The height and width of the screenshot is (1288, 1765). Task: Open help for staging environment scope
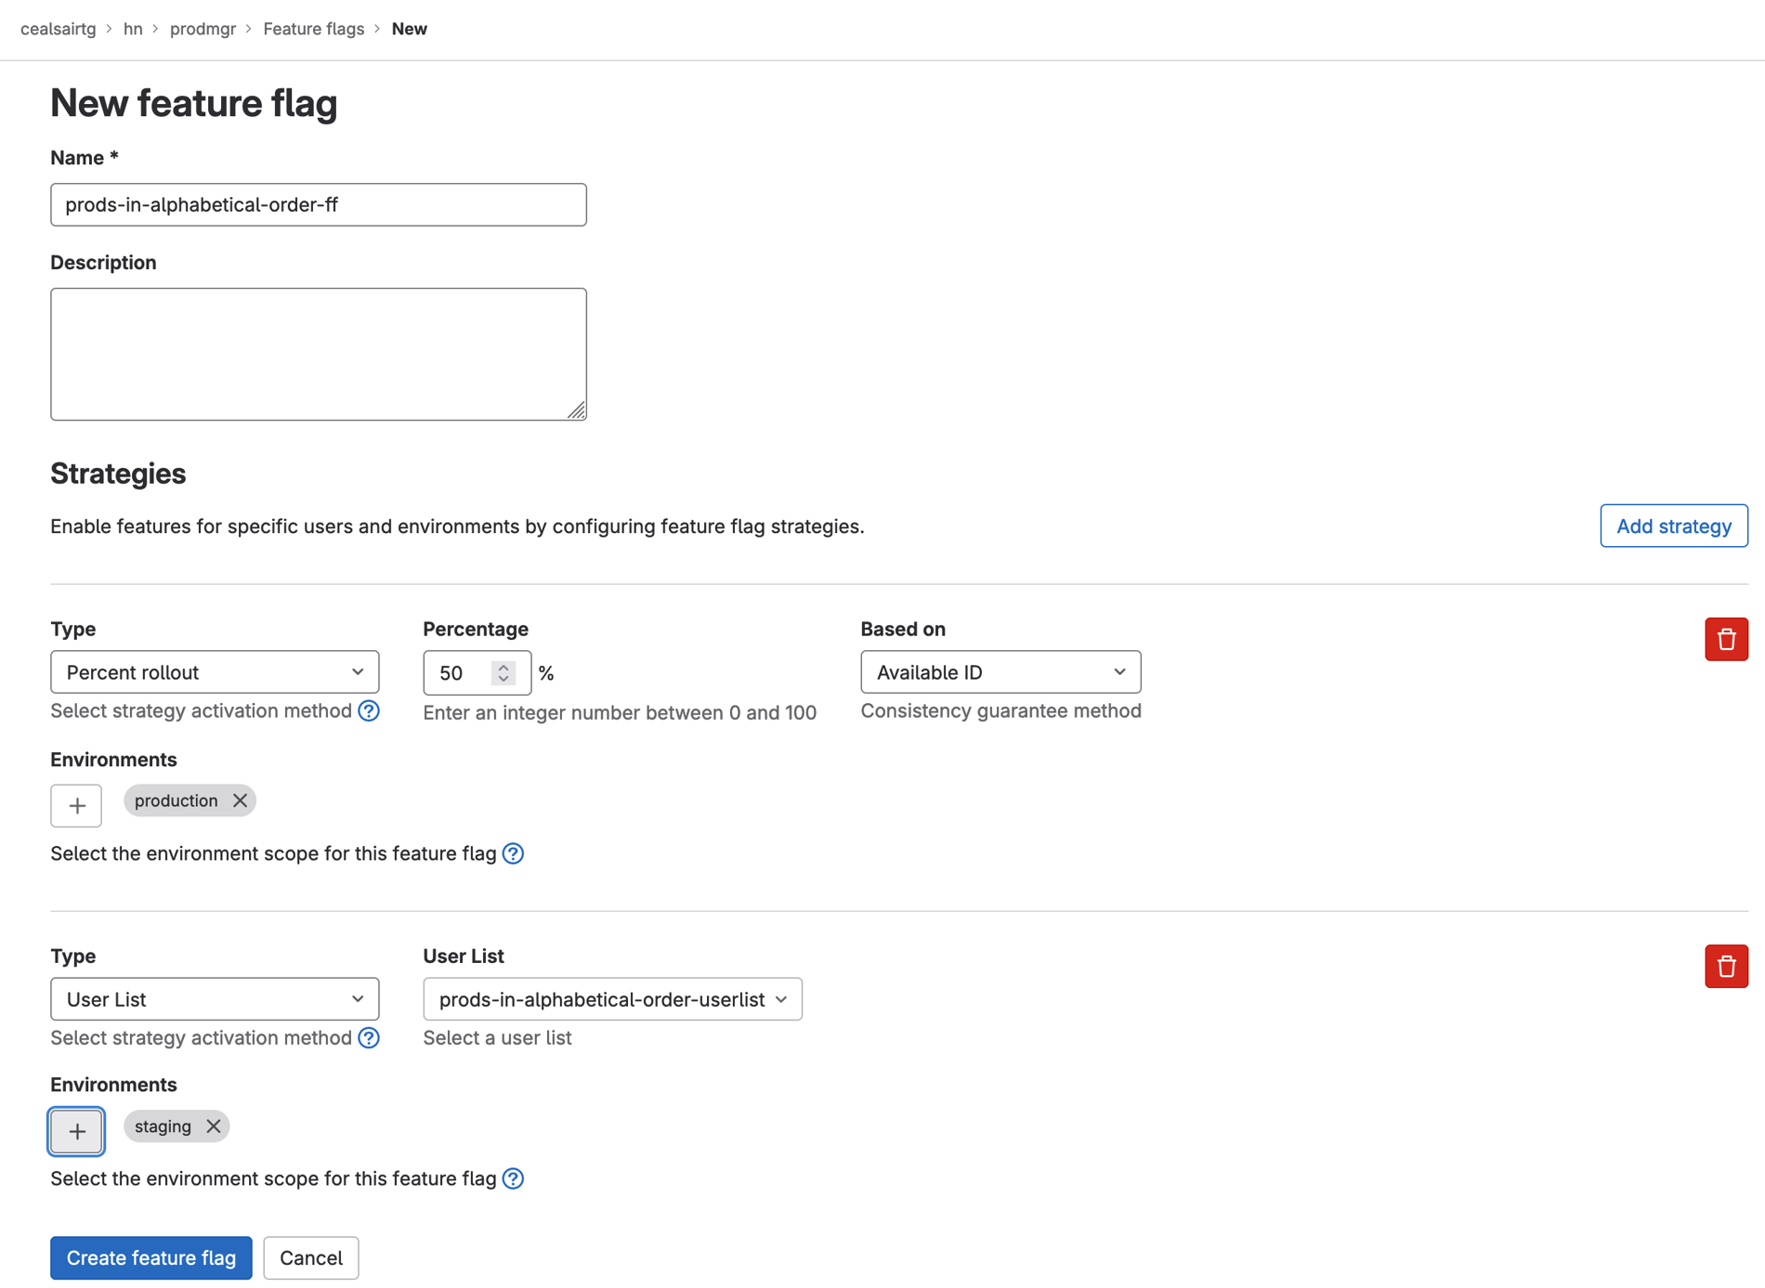point(513,1178)
